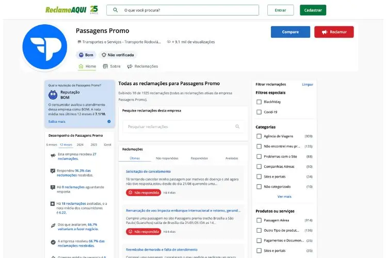The width and height of the screenshot is (387, 258).
Task: Check the Pagamentos e Documen... checkbox
Action: (259, 240)
